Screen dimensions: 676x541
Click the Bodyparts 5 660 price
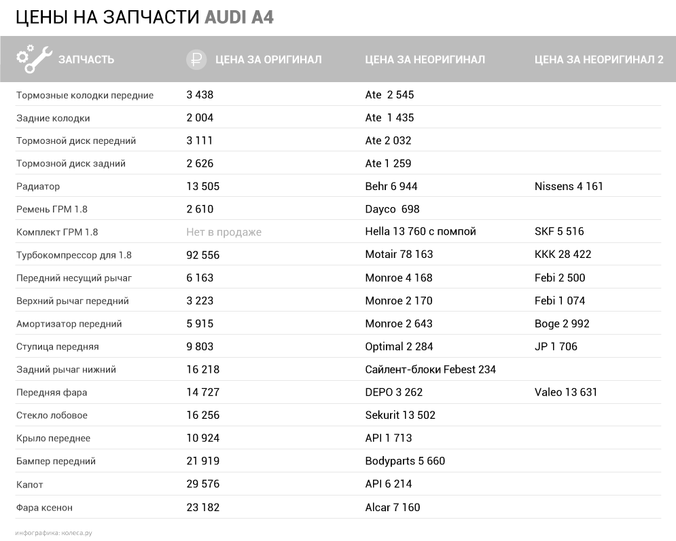coord(405,462)
